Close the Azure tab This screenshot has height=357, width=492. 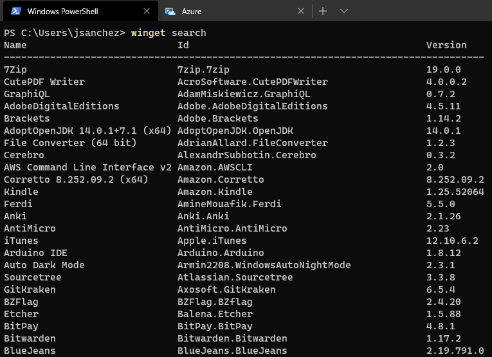(x=301, y=11)
